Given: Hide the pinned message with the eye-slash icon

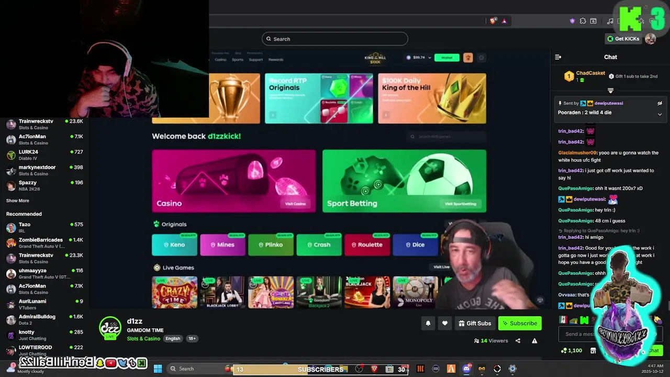Looking at the screenshot, I should 660,104.
